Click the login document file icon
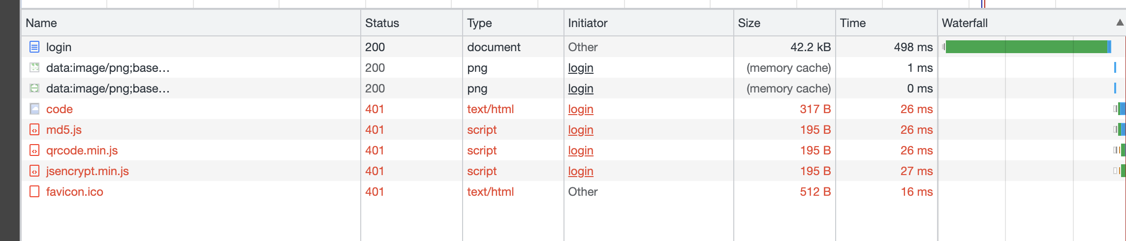1126x241 pixels. pos(34,47)
